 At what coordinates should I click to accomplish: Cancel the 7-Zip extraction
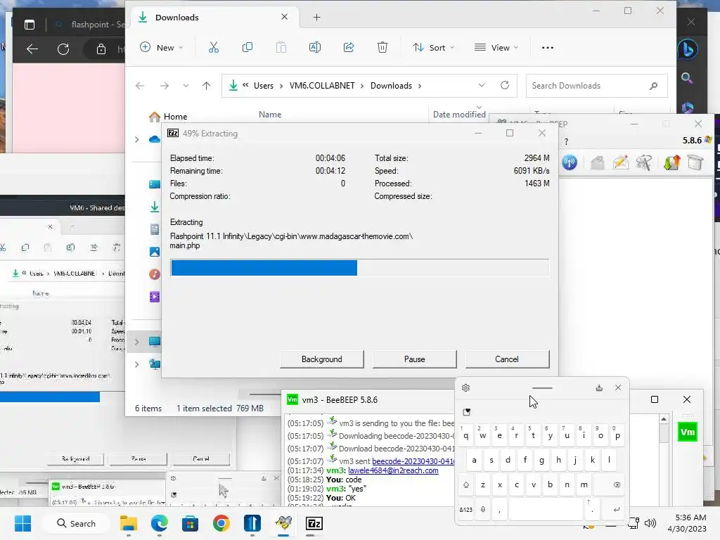tap(507, 359)
